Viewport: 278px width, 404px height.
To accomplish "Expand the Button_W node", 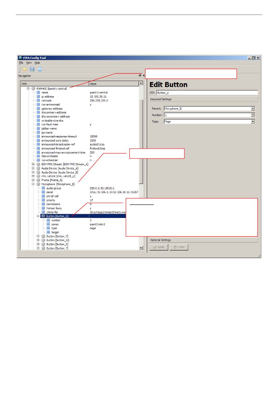I will [x=38, y=240].
